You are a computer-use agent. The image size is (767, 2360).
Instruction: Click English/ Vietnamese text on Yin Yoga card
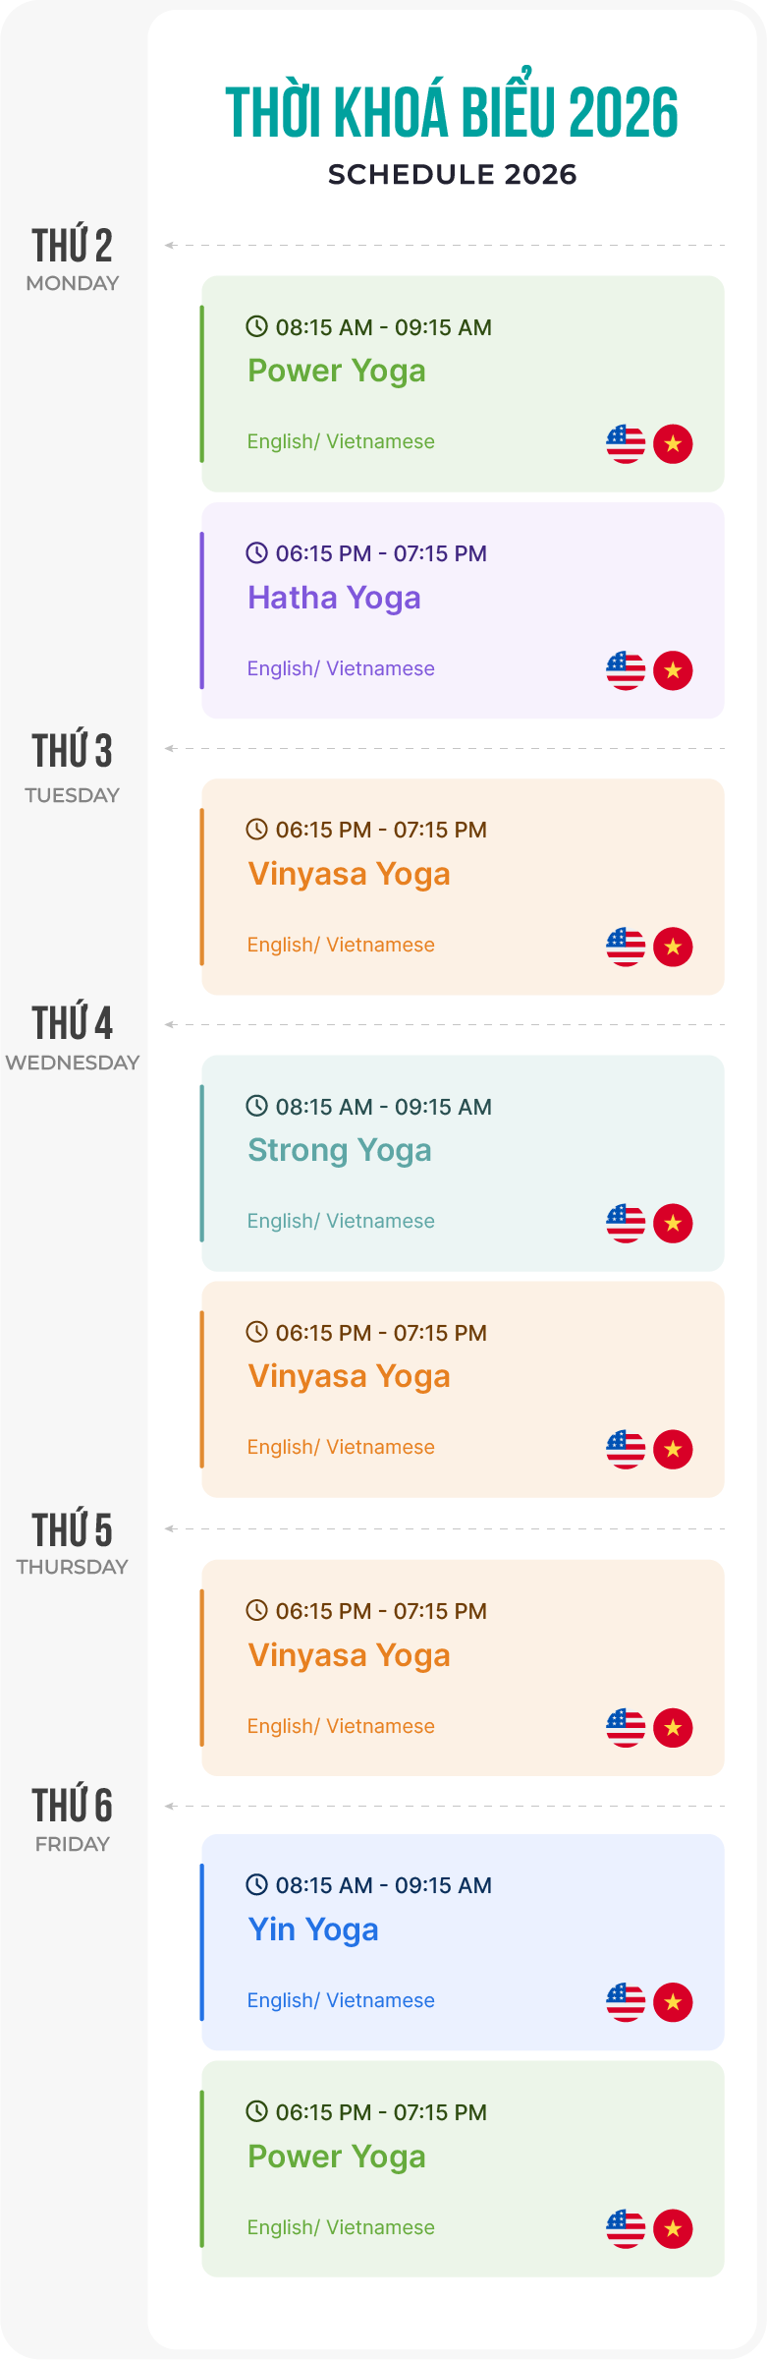click(x=341, y=2000)
